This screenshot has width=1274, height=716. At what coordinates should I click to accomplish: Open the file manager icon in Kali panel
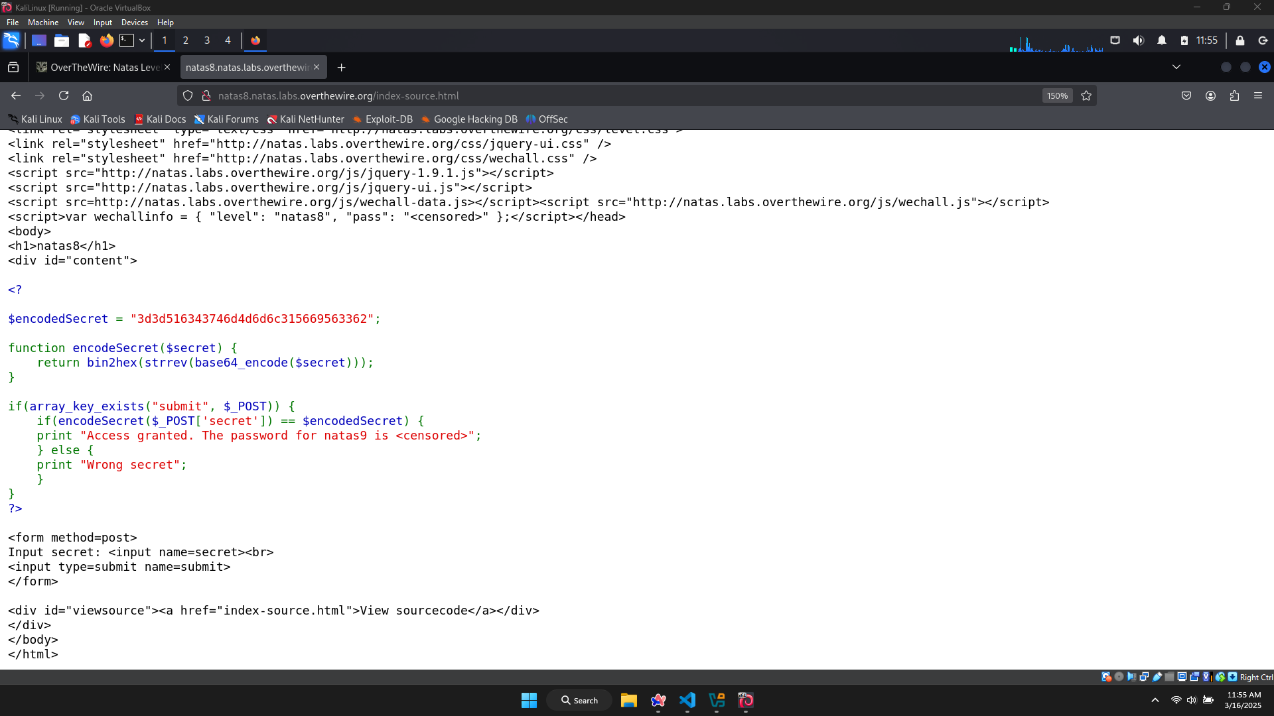pyautogui.click(x=62, y=40)
